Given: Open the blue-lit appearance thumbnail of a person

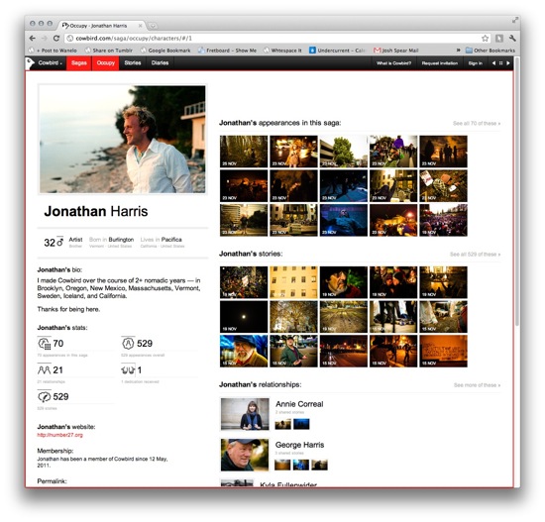Looking at the screenshot, I should (x=344, y=220).
